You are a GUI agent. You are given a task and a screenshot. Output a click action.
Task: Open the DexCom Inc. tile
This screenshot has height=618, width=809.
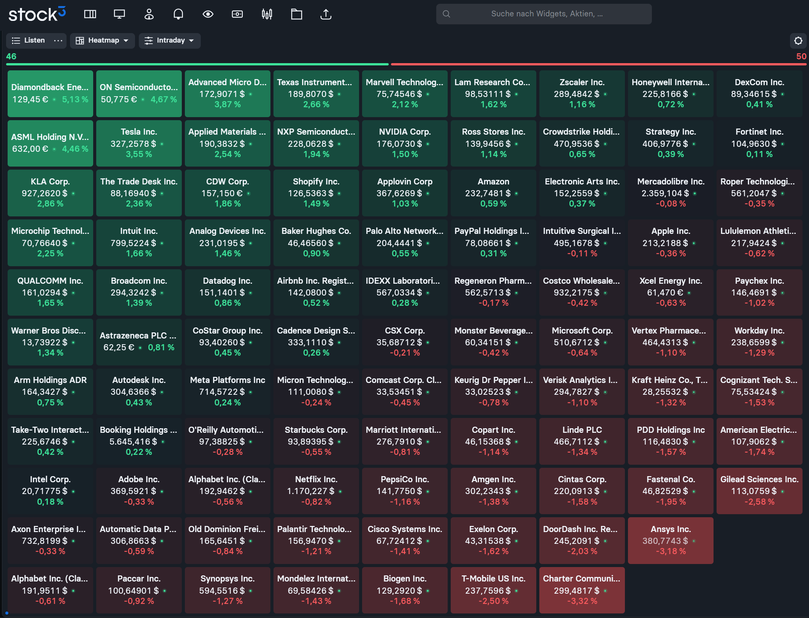tap(759, 94)
